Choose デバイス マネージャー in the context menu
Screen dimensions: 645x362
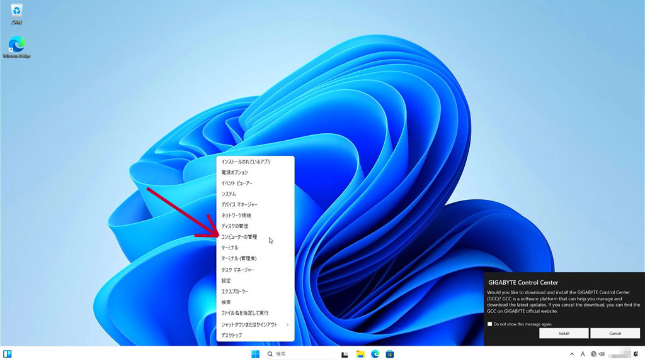tap(239, 204)
